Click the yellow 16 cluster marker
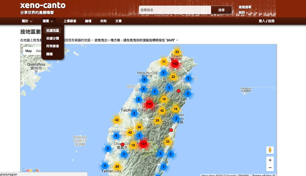The height and width of the screenshot is (176, 306). 175,109
